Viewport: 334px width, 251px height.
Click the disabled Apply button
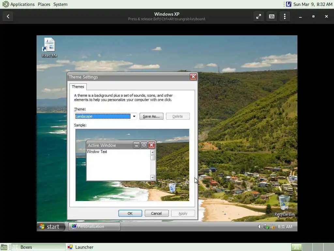[x=183, y=213]
